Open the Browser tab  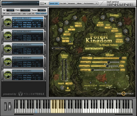(x=72, y=3)
